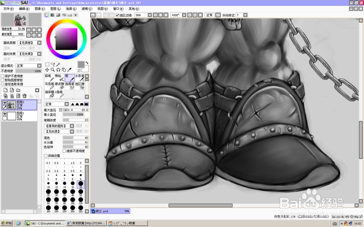Open the color wheel panel tab
The image size is (364, 227).
click(47, 15)
